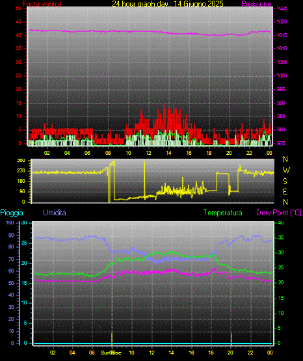Click the 'N' compass label beside 360 degrees
Viewport: 303px width, 361px height.
tap(285, 159)
